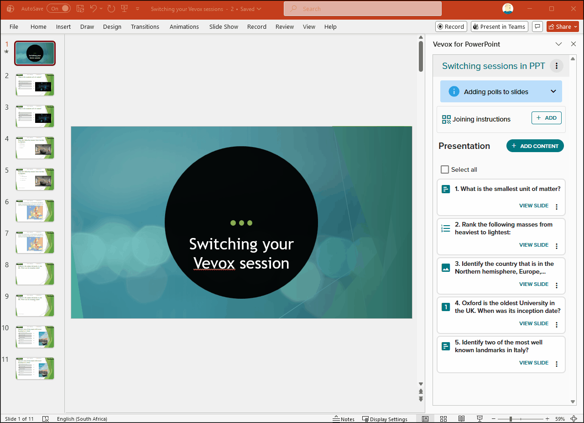Switch to Normal view icon
This screenshot has width=584, height=423.
[425, 419]
